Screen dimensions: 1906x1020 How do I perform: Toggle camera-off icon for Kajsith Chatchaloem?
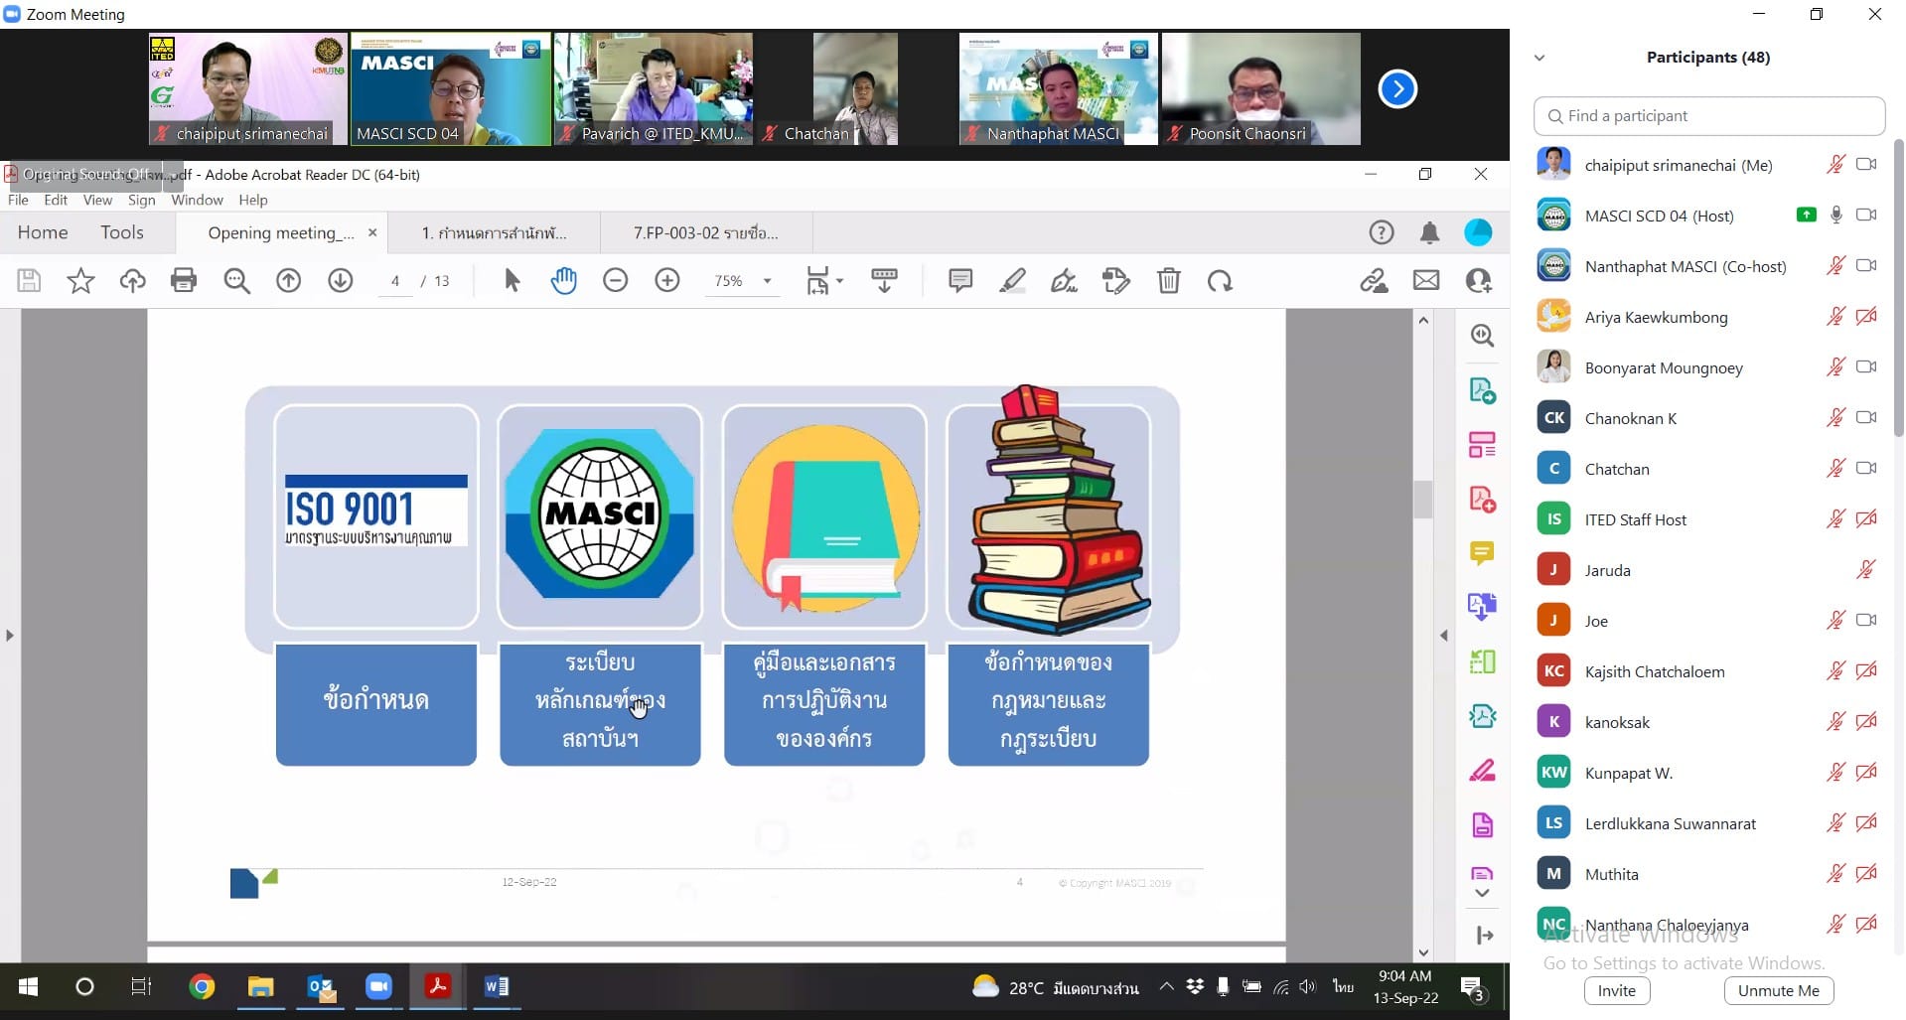1866,671
